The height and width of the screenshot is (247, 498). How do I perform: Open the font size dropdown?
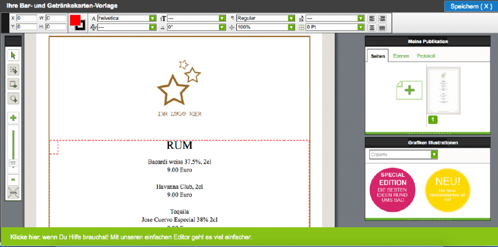point(196,19)
